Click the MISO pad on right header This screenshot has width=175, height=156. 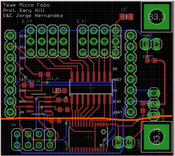[x=131, y=36]
